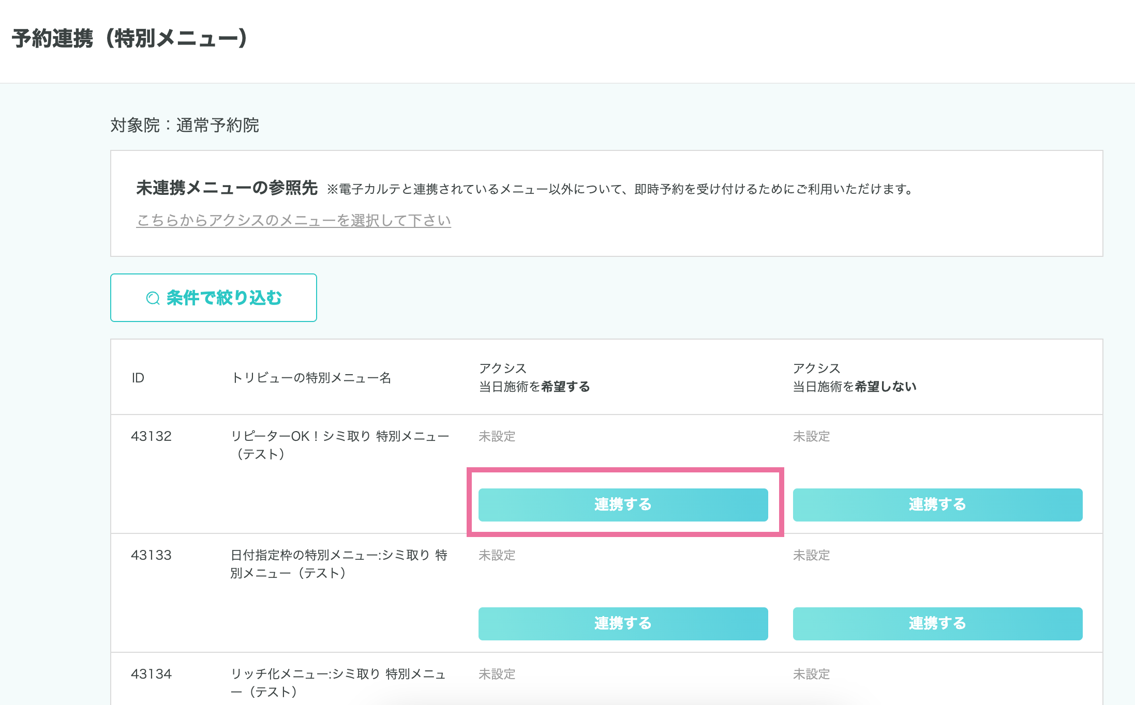Image resolution: width=1135 pixels, height=705 pixels.
Task: Select row ID 43132
Action: pyautogui.click(x=151, y=436)
